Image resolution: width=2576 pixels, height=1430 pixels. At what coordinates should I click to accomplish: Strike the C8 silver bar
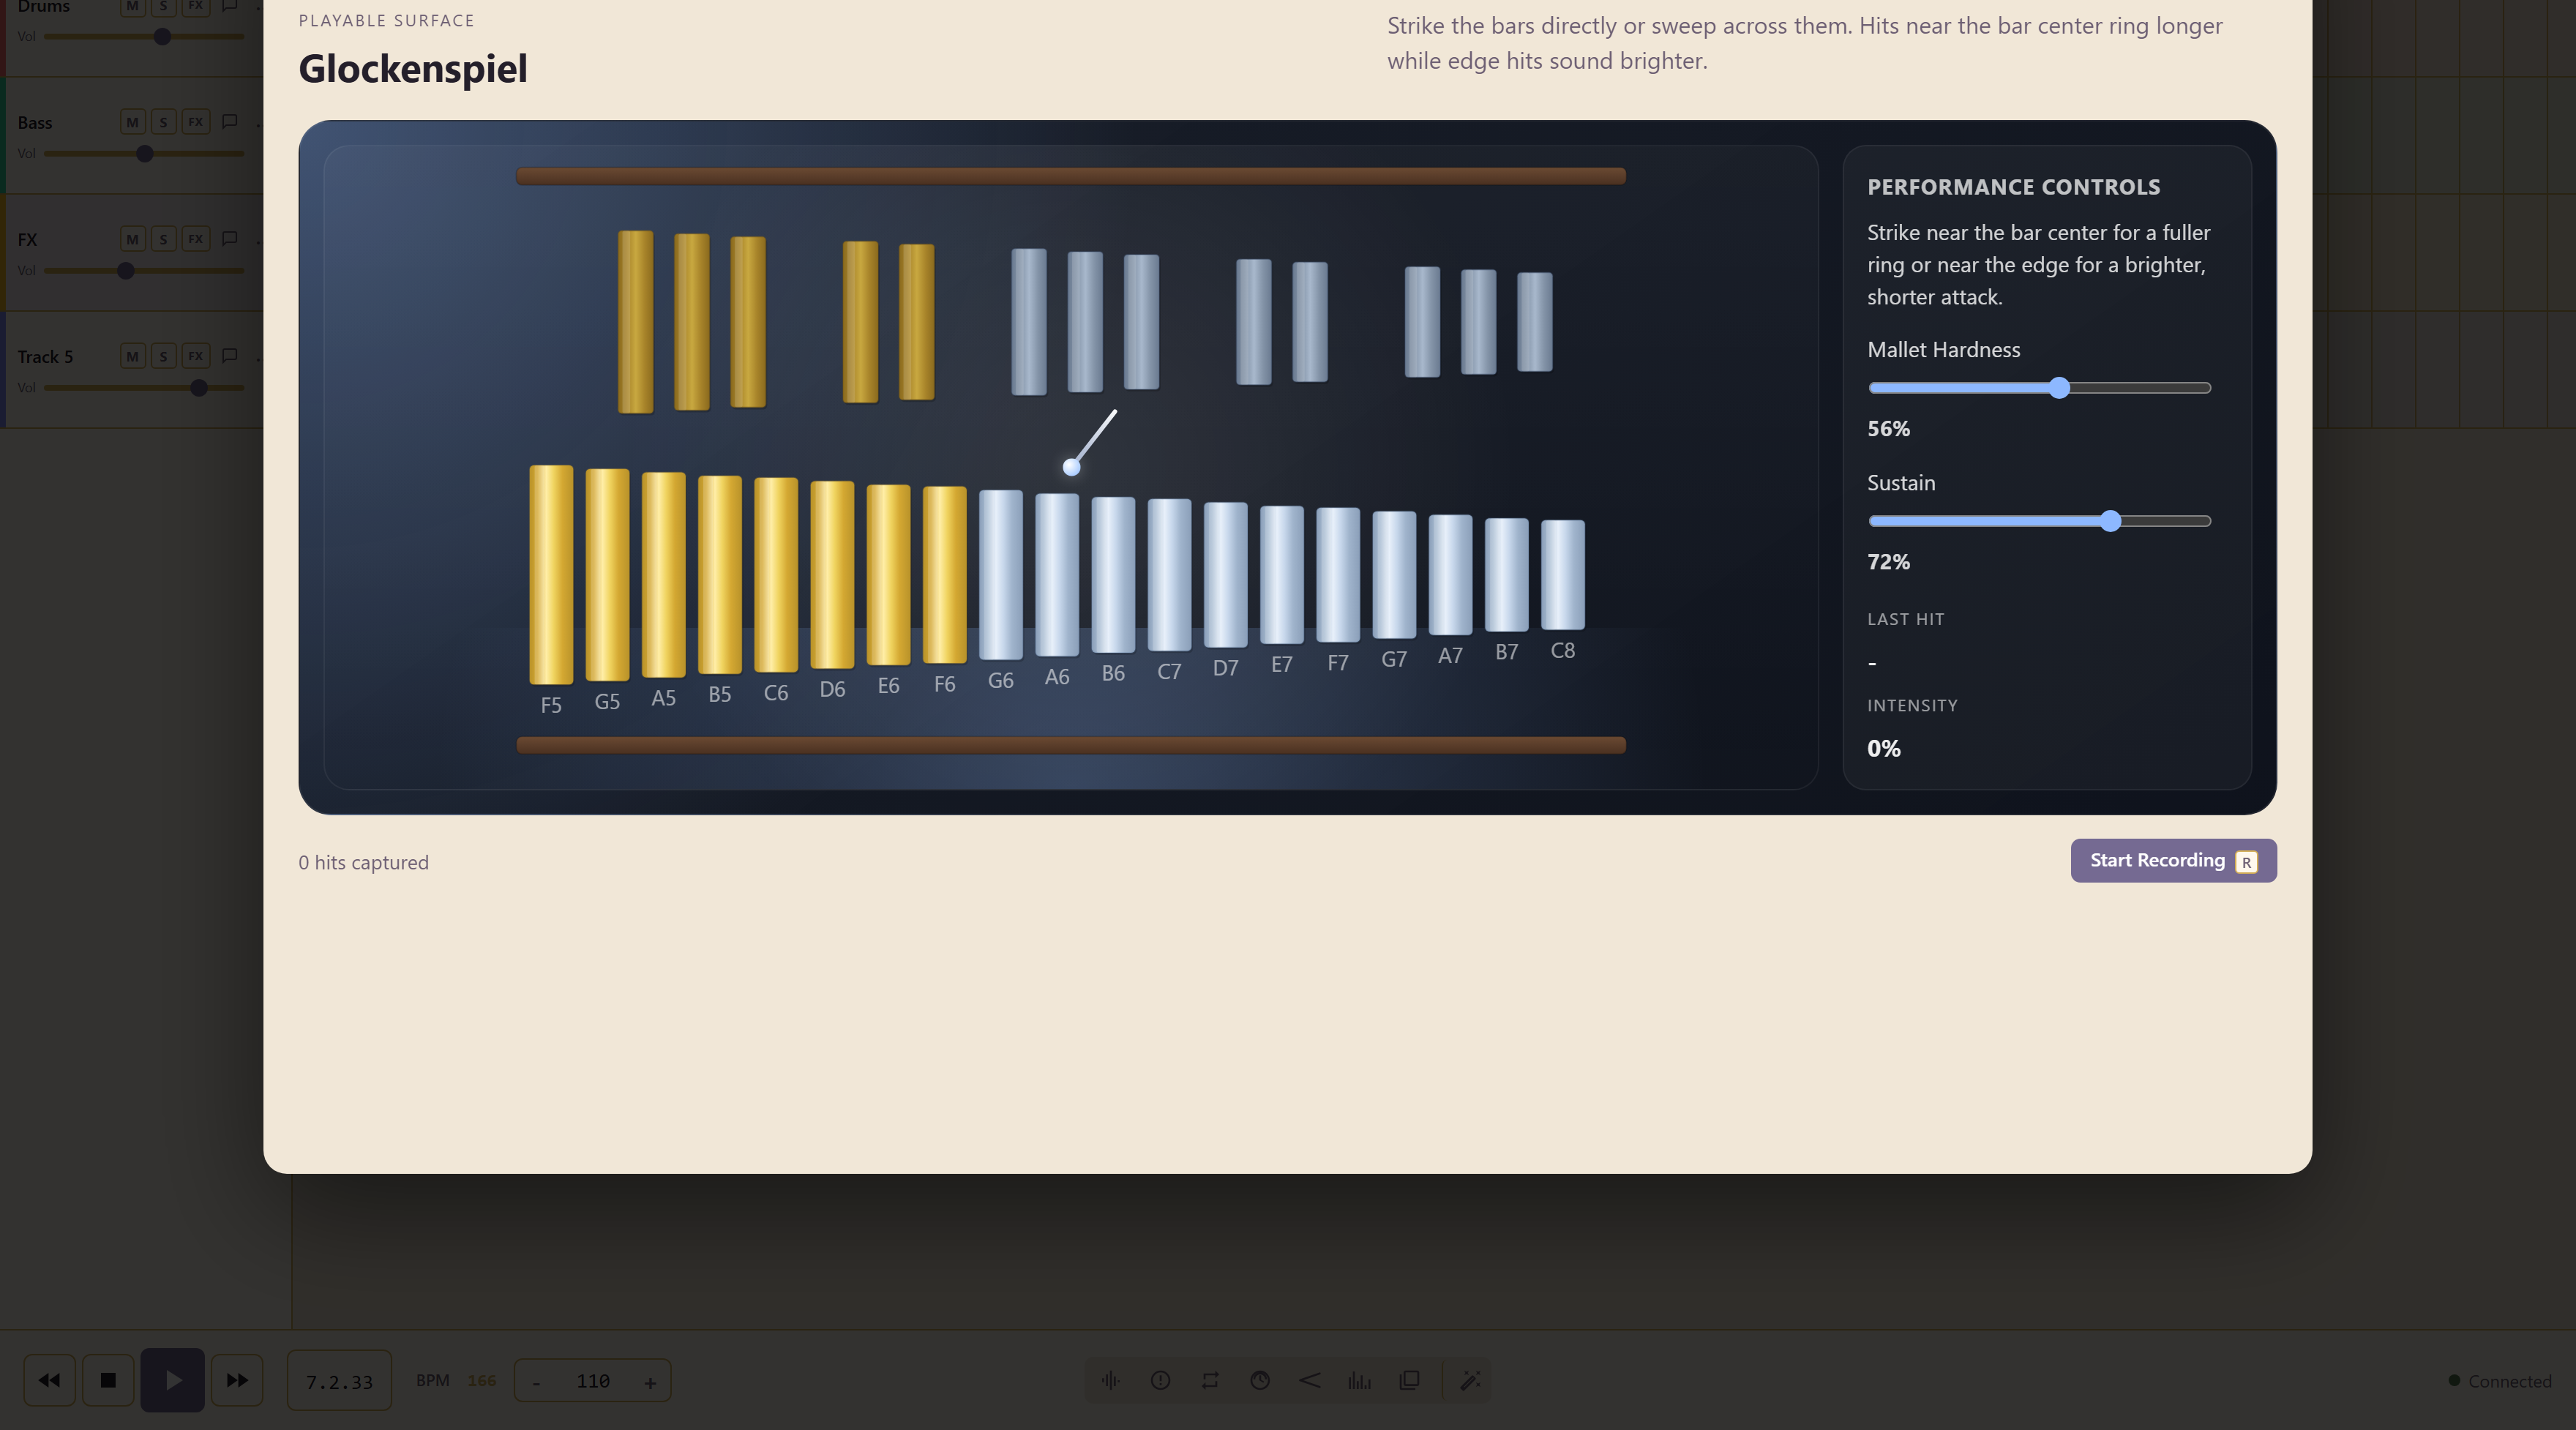pyautogui.click(x=1562, y=575)
